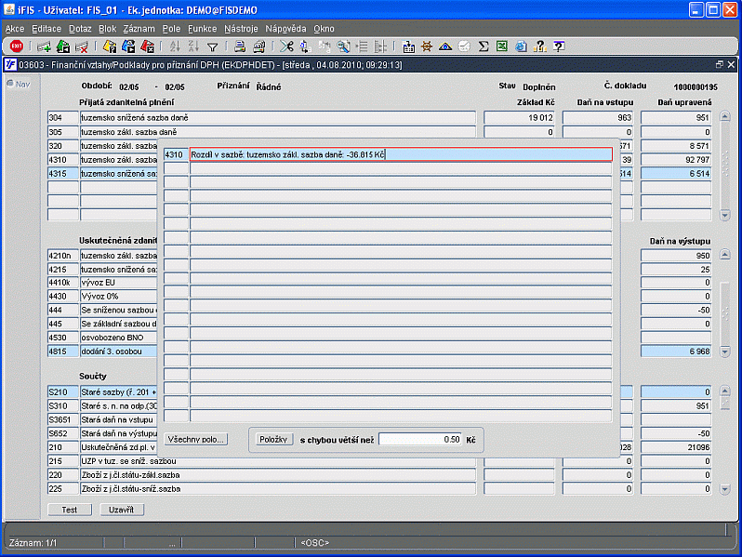Click the Daň na vstupu value 963
The height and width of the screenshot is (557, 742).
tap(598, 118)
